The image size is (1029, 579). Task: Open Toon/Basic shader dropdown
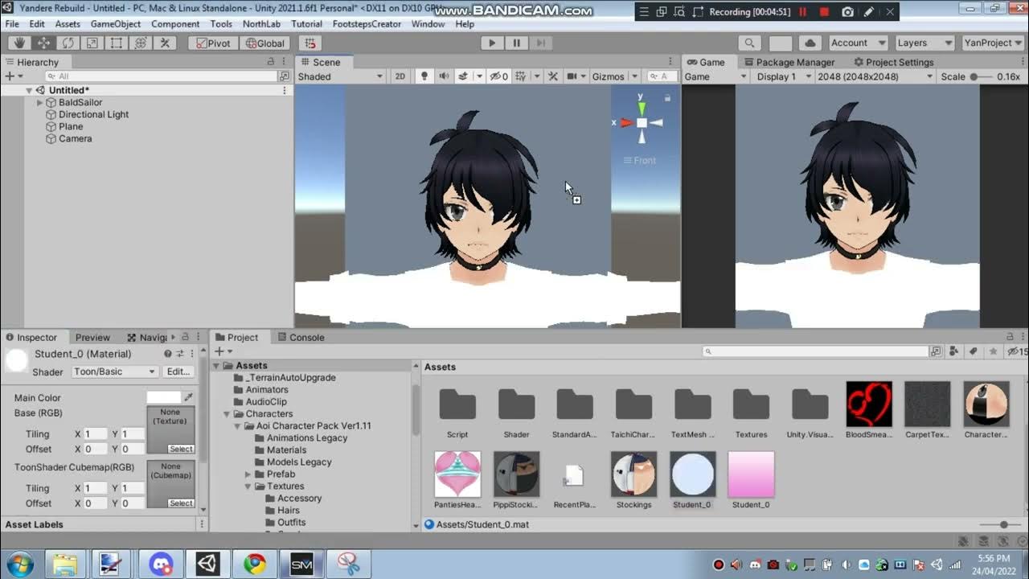[x=115, y=372]
